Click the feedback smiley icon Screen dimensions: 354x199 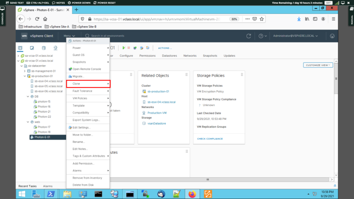(x=332, y=36)
